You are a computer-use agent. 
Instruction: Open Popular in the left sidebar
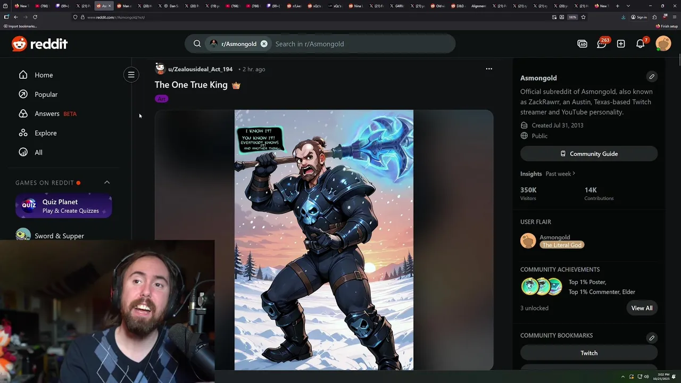(46, 94)
